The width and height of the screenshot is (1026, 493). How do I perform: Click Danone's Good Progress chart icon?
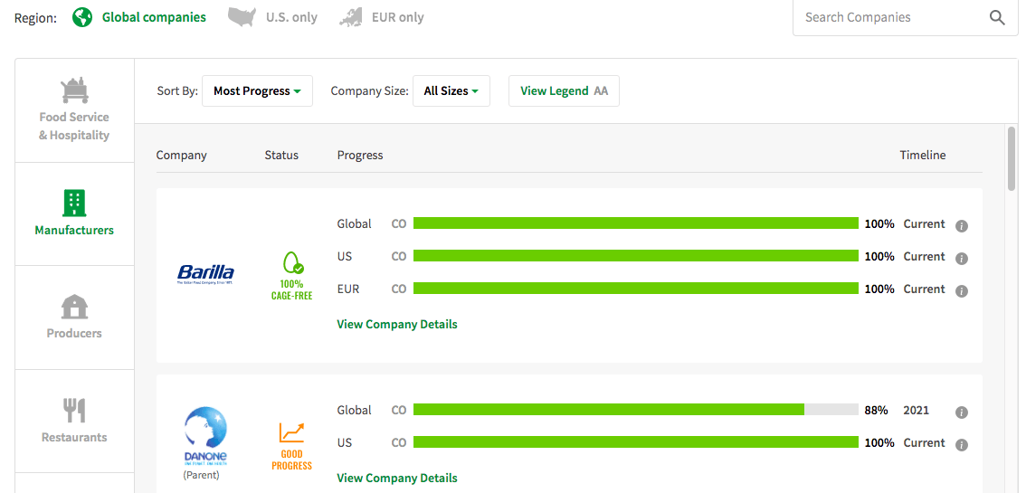pyautogui.click(x=292, y=433)
